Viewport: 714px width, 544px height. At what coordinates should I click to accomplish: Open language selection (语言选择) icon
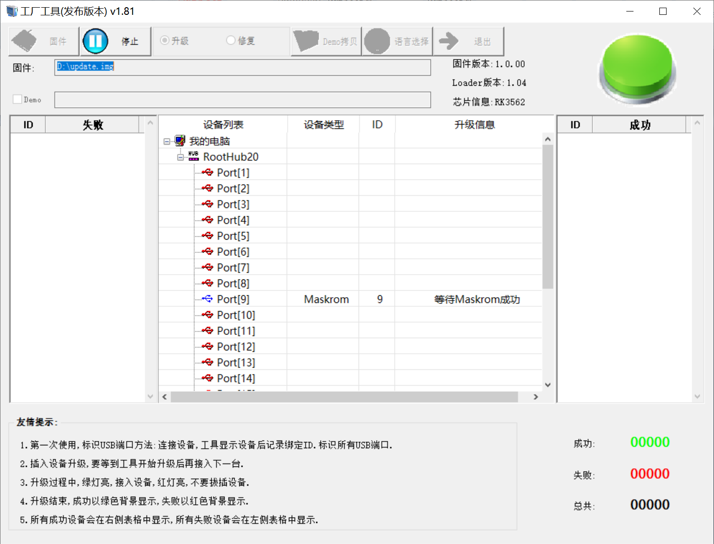(377, 41)
